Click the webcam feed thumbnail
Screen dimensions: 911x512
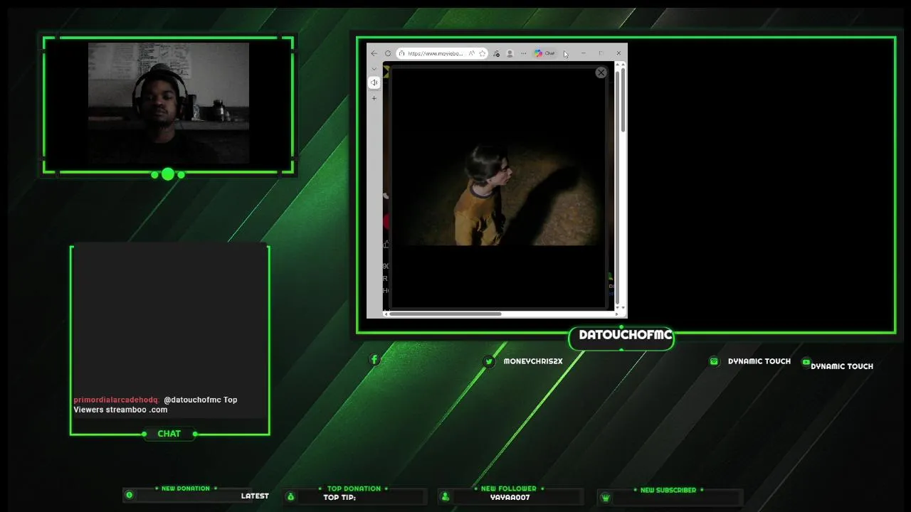coord(169,103)
